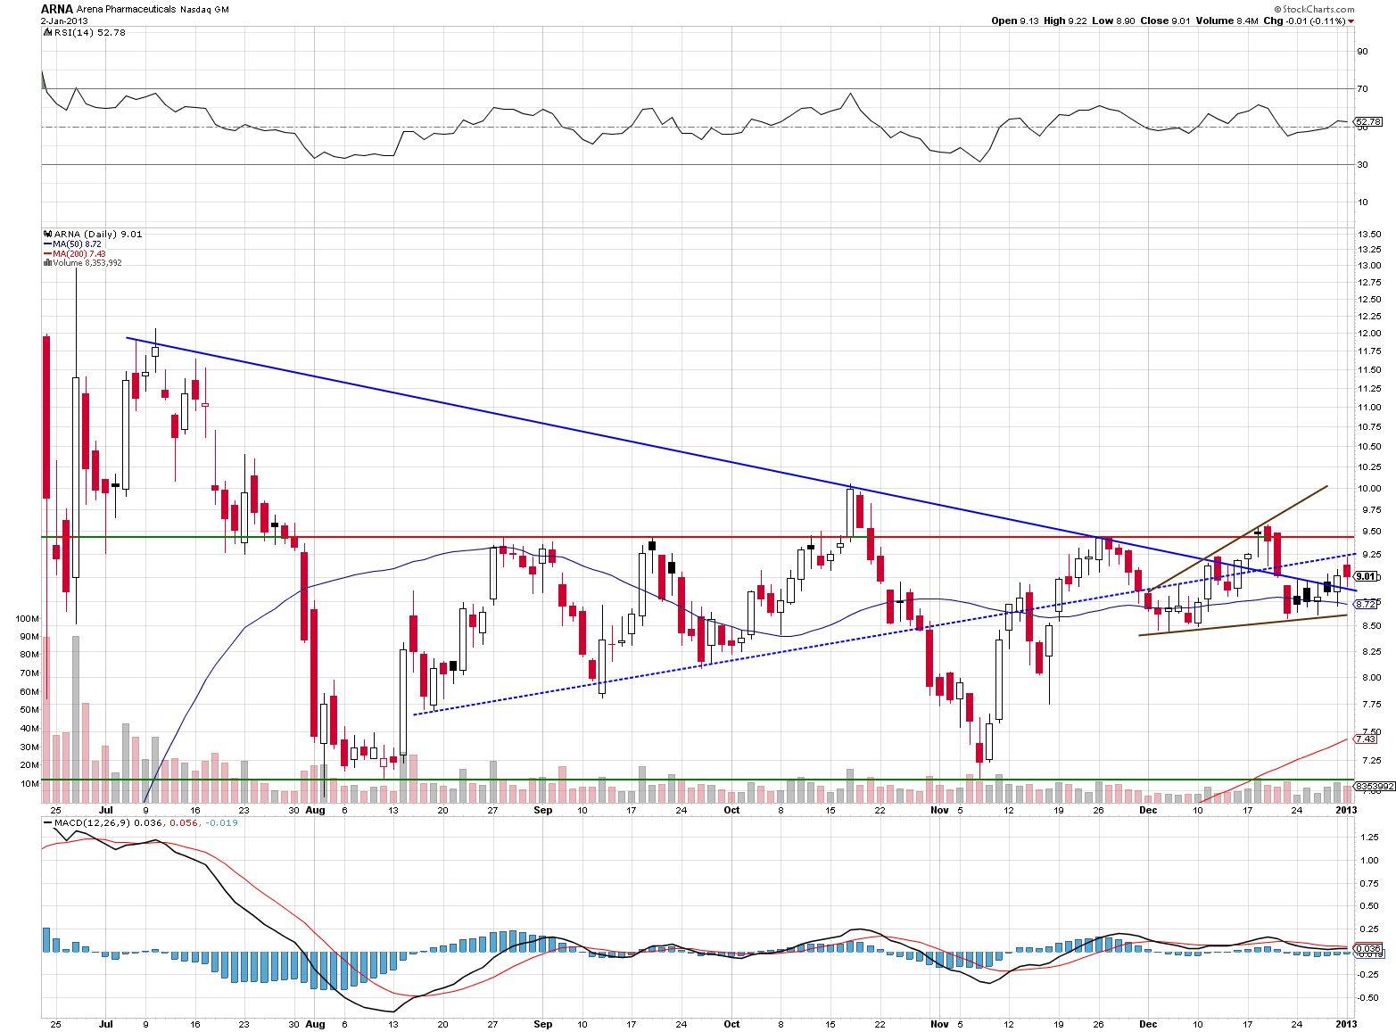Click the 9.01 last price tag on axis

(1366, 576)
